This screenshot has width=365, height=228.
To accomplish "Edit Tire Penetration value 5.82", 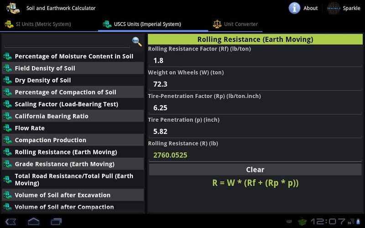I will pos(255,132).
